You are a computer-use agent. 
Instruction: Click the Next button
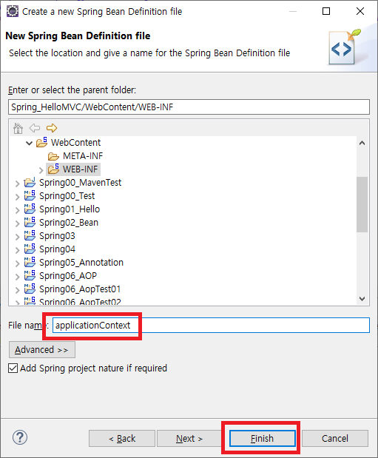tap(189, 439)
